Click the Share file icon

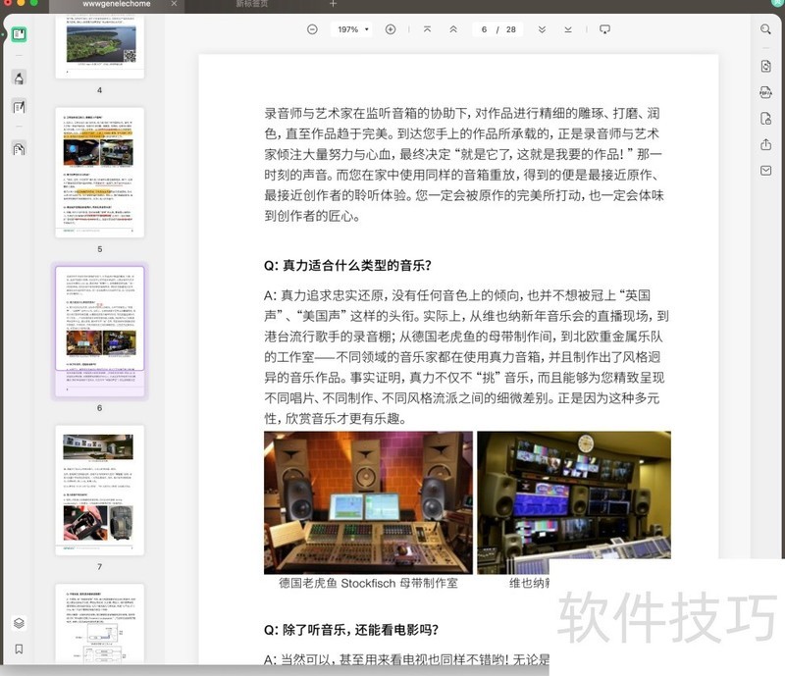click(x=765, y=145)
